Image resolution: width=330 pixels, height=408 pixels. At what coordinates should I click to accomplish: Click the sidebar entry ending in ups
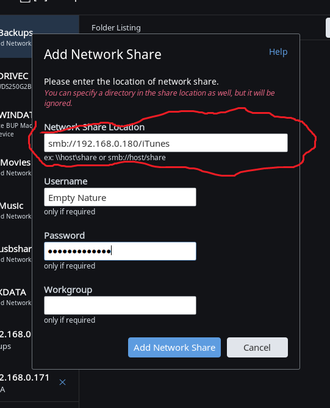(16, 340)
